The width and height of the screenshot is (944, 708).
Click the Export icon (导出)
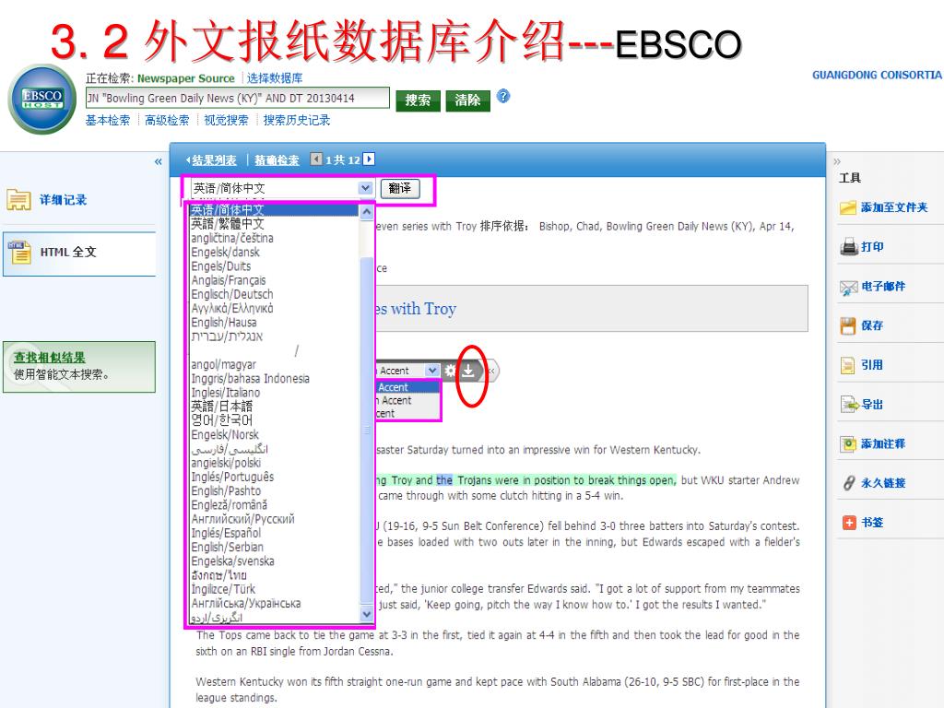(x=849, y=405)
